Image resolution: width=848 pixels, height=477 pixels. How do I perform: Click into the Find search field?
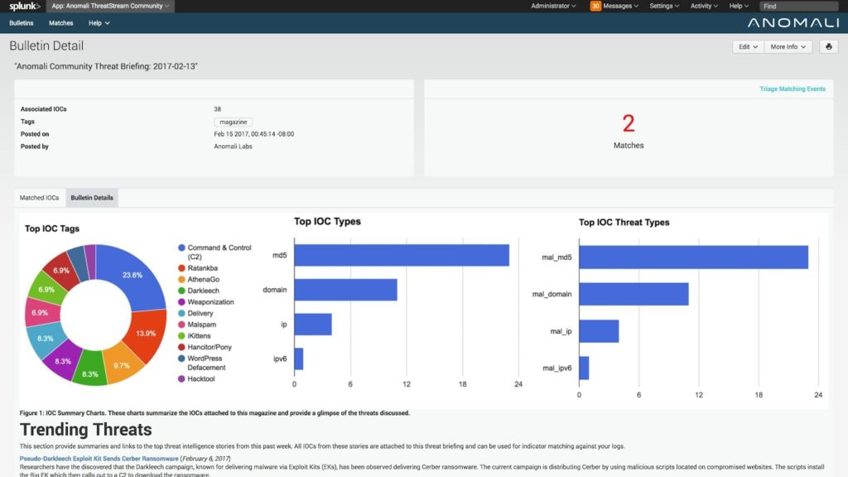pos(799,6)
